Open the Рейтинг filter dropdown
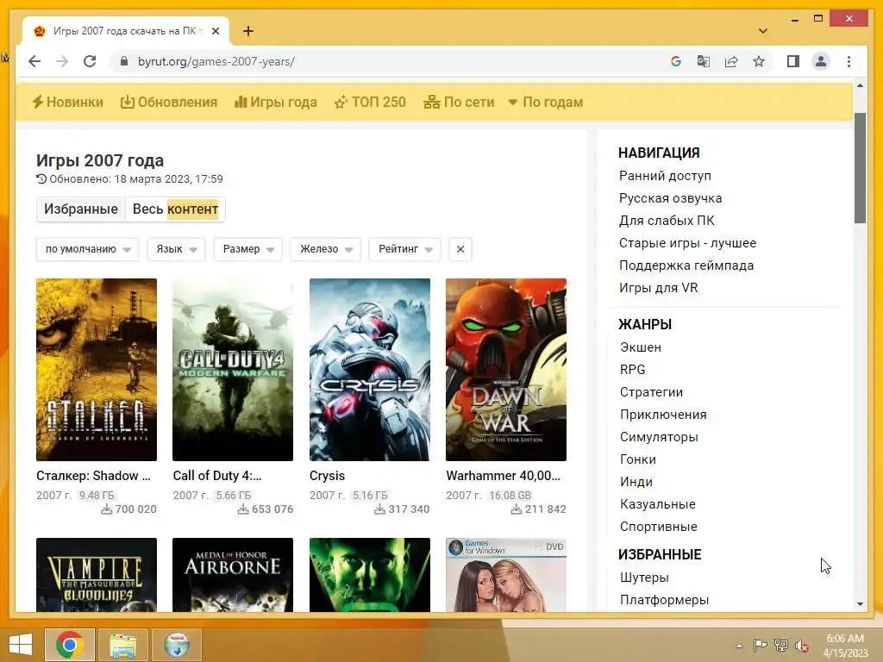 tap(405, 249)
